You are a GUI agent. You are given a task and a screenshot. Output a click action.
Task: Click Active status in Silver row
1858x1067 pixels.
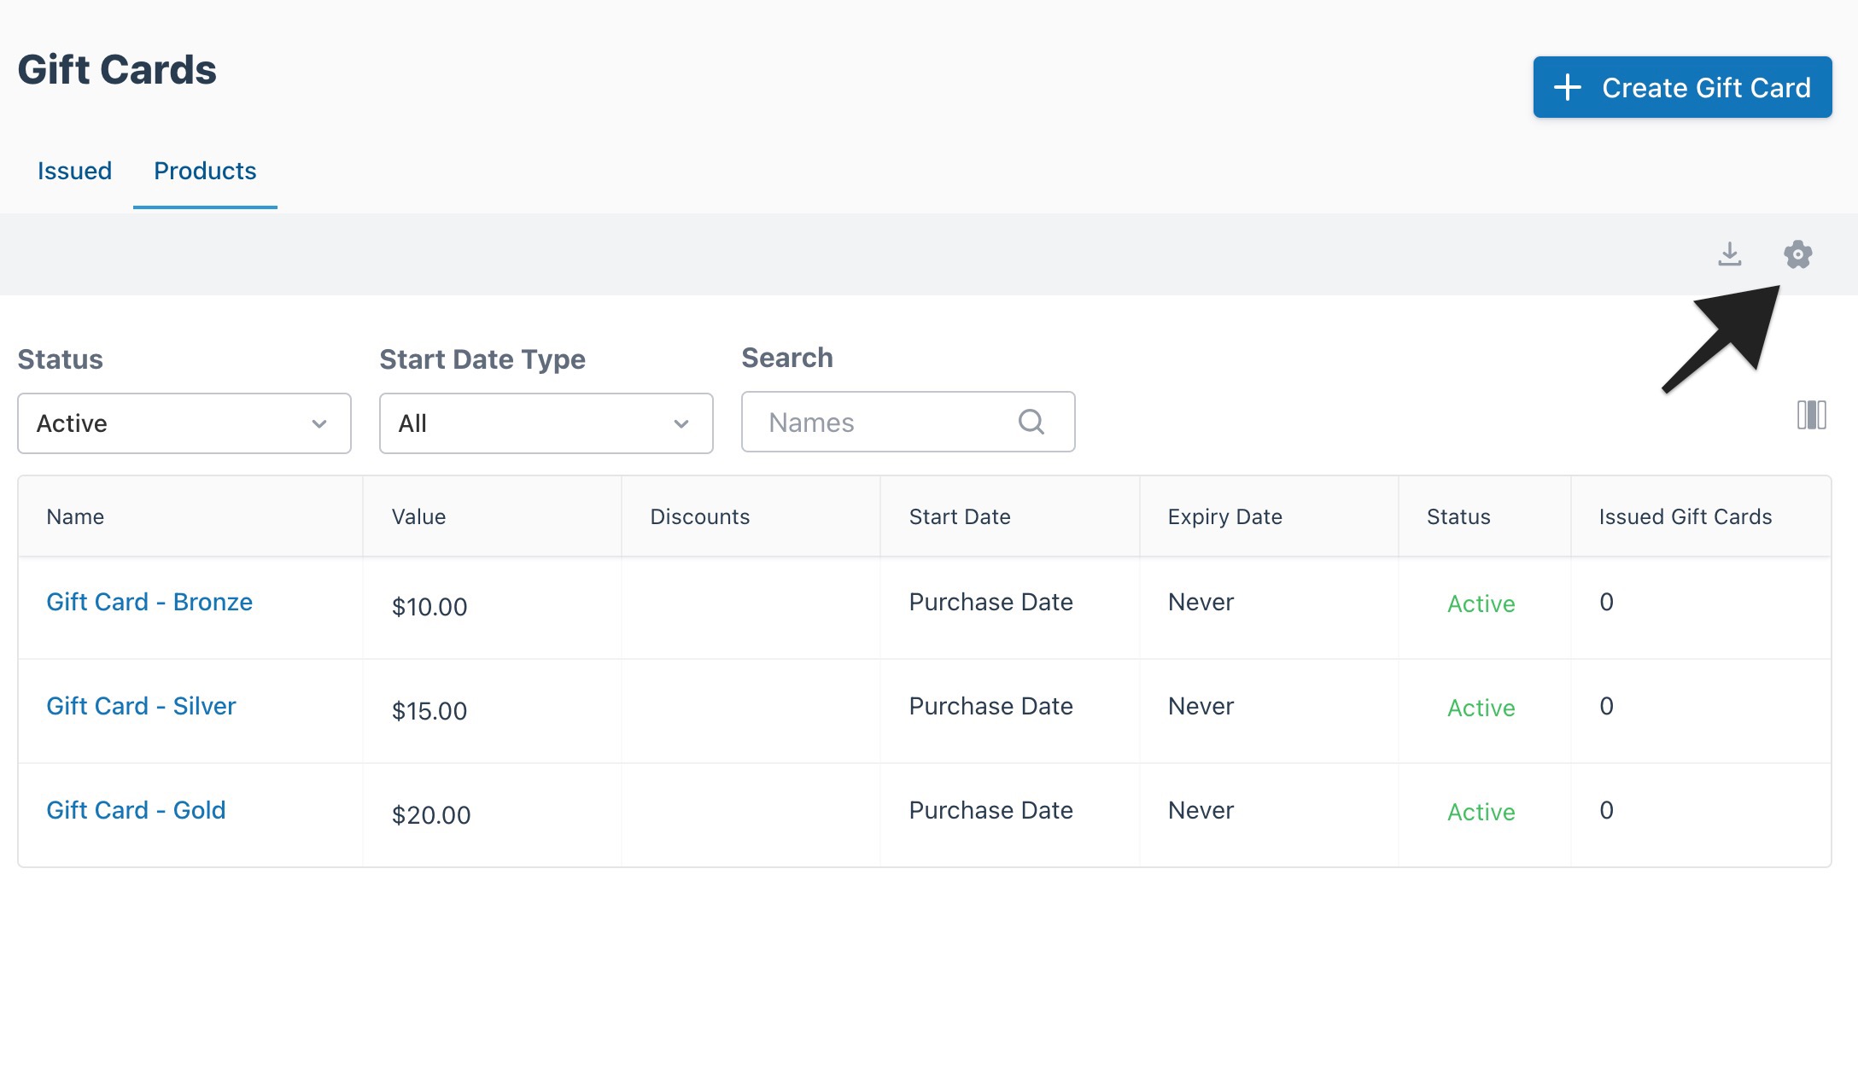click(x=1481, y=708)
